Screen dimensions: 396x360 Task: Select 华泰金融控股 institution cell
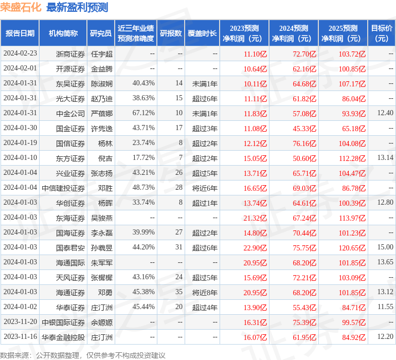point(63,337)
